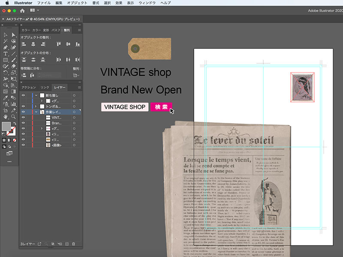The width and height of the screenshot is (343, 257).
Task: Choose the Magic Wand tool
Action: 6,41
